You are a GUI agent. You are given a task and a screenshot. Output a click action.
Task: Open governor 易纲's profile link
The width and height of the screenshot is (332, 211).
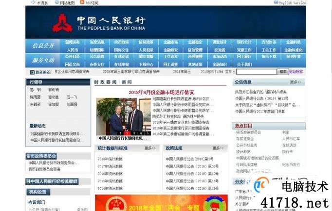click(x=35, y=90)
